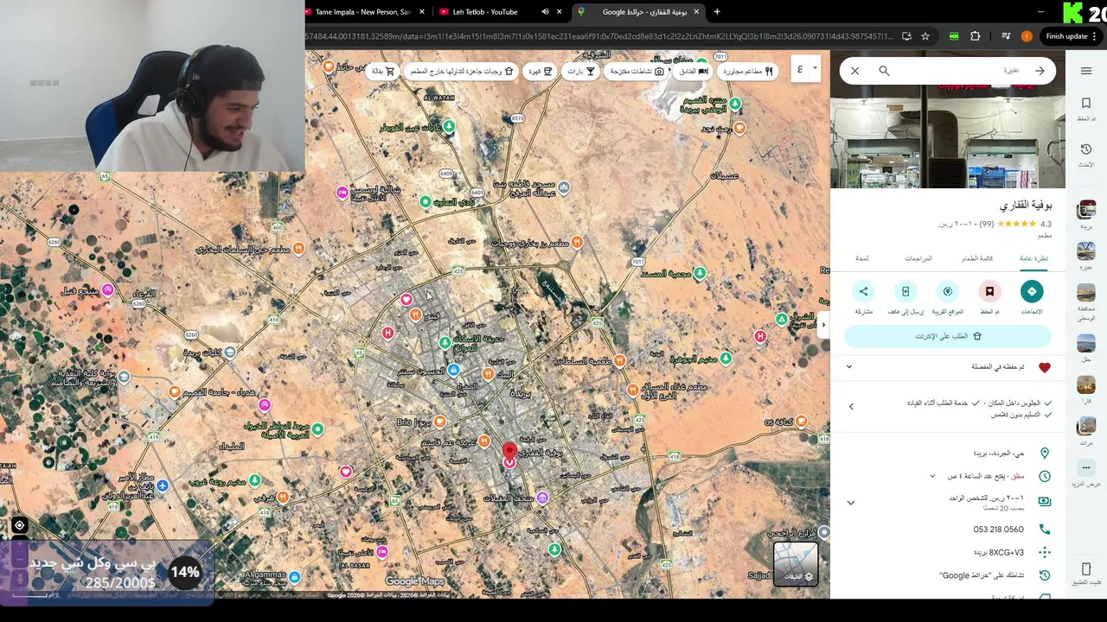Click phone number 053 218 0560

(x=998, y=530)
